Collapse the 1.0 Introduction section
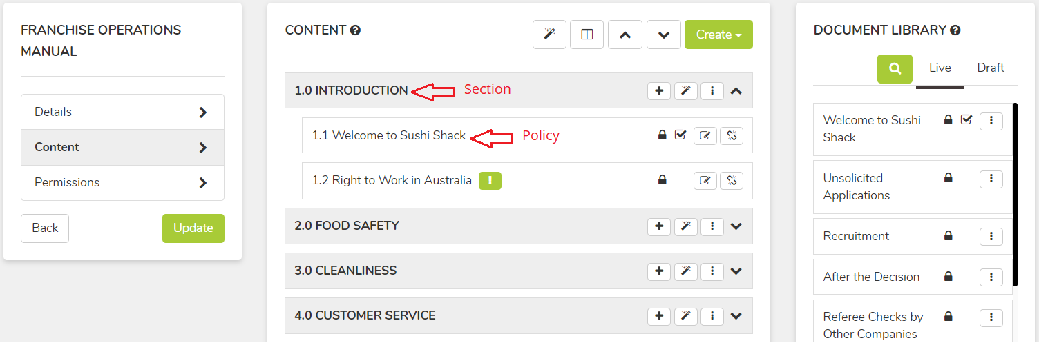The width and height of the screenshot is (1039, 343). pyautogui.click(x=736, y=90)
